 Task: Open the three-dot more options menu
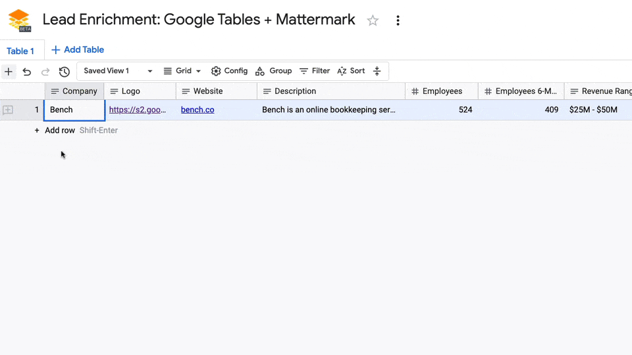pos(398,20)
